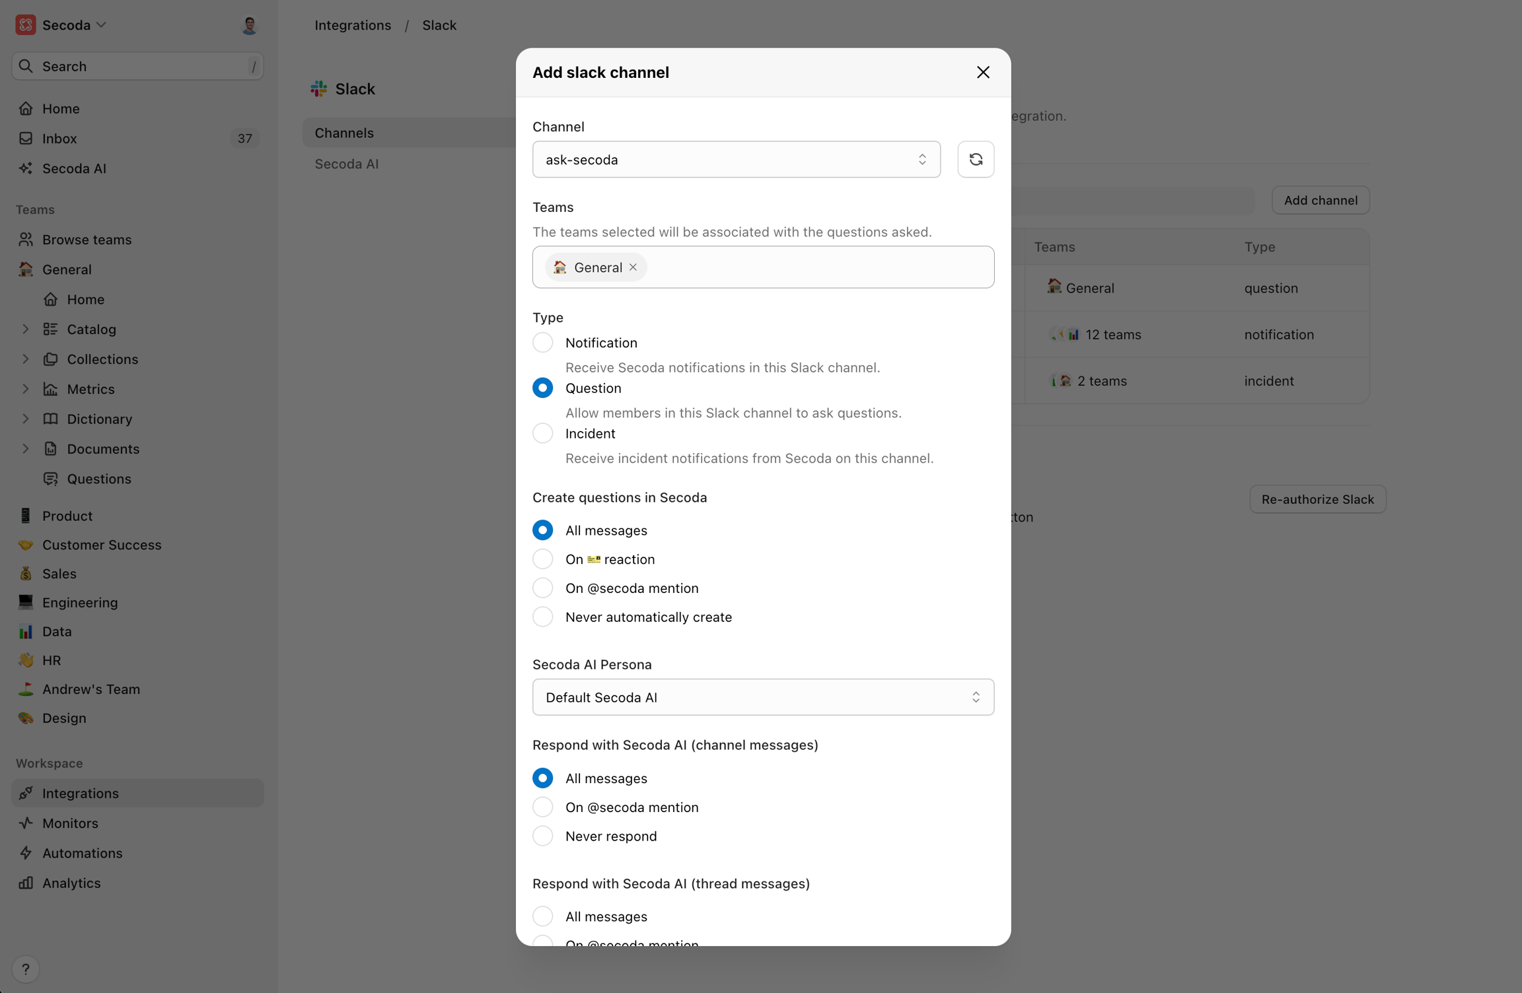Choose Never automatically create option
The width and height of the screenshot is (1522, 993).
click(x=542, y=617)
